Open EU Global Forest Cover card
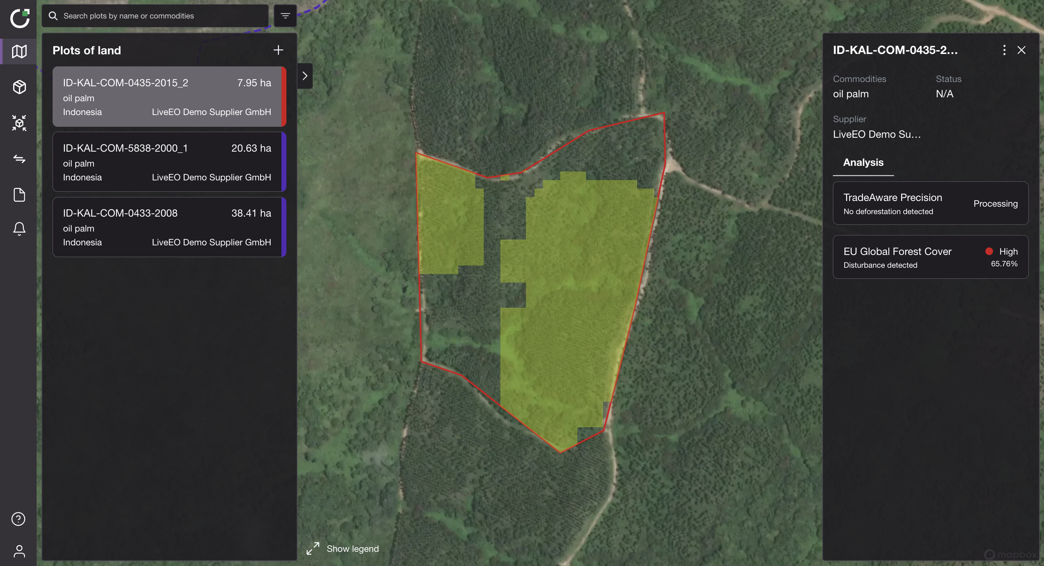Image resolution: width=1044 pixels, height=566 pixels. coord(930,257)
